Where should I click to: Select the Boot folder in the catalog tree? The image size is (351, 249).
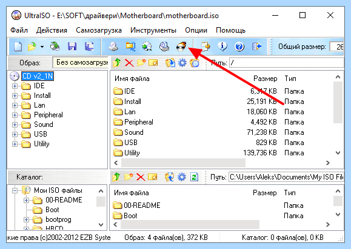tap(52, 210)
